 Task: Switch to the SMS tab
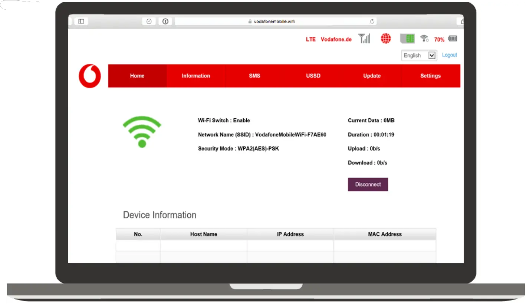pyautogui.click(x=254, y=76)
